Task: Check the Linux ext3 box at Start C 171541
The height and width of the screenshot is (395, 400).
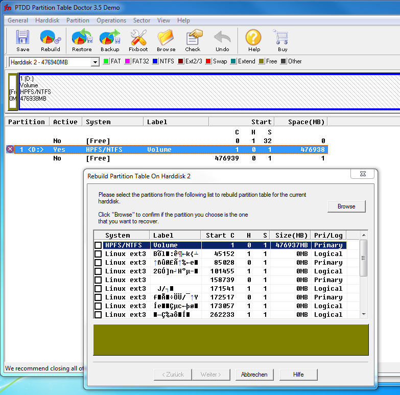Action: click(x=98, y=289)
